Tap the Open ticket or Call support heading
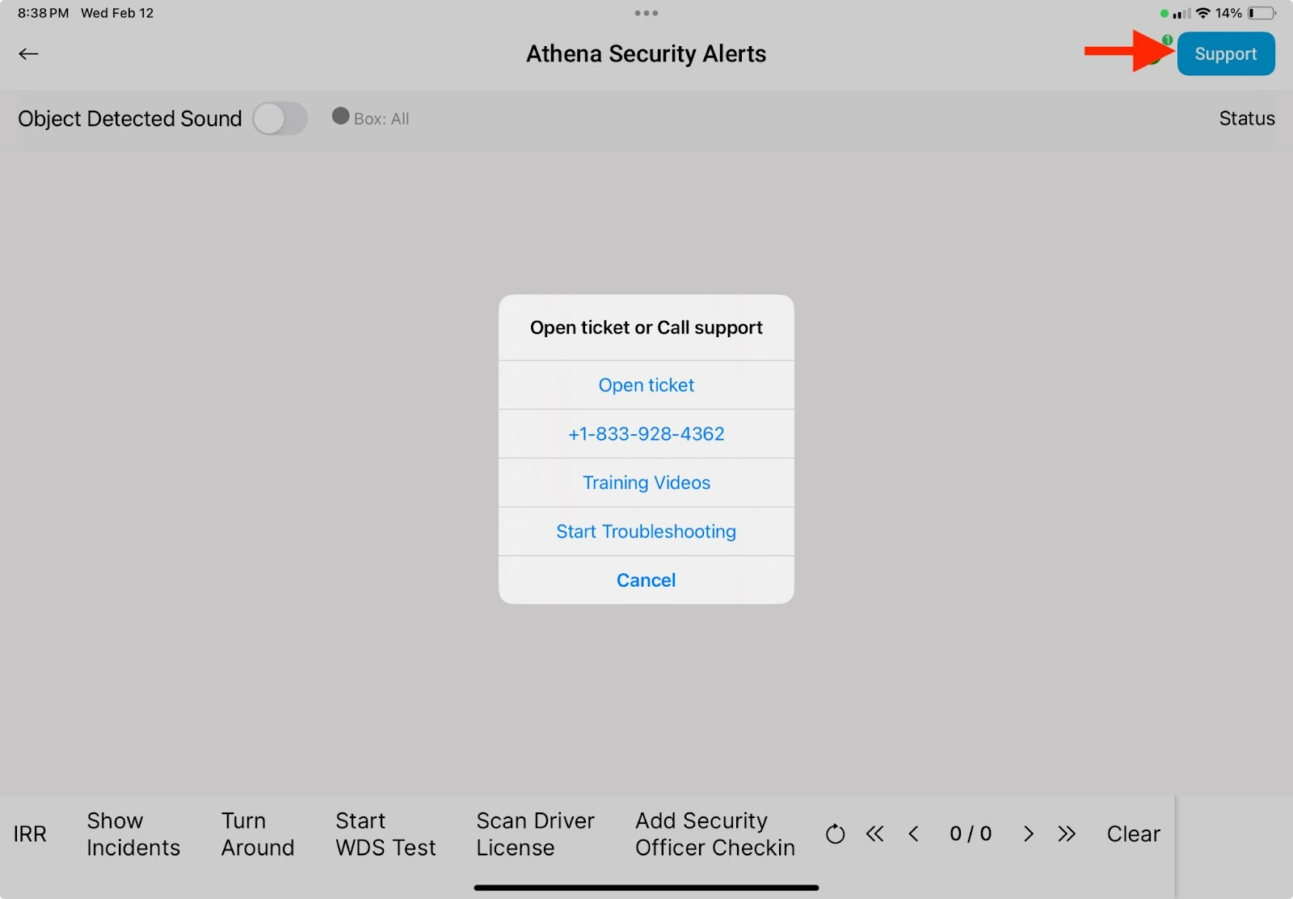Viewport: 1293px width, 899px height. (x=646, y=327)
